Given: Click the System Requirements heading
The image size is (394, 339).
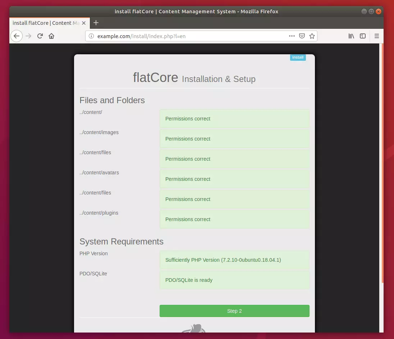Looking at the screenshot, I should tap(122, 242).
